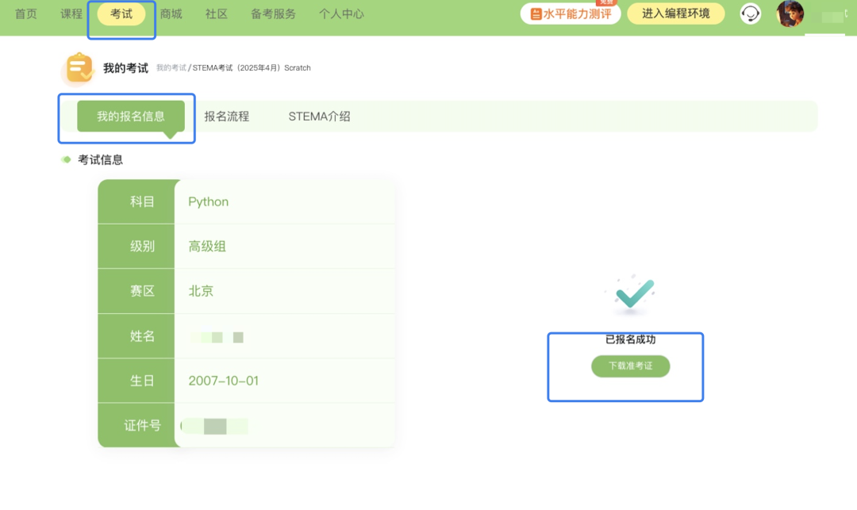The height and width of the screenshot is (510, 857).
Task: Open 商城 in the navigation bar
Action: click(171, 14)
